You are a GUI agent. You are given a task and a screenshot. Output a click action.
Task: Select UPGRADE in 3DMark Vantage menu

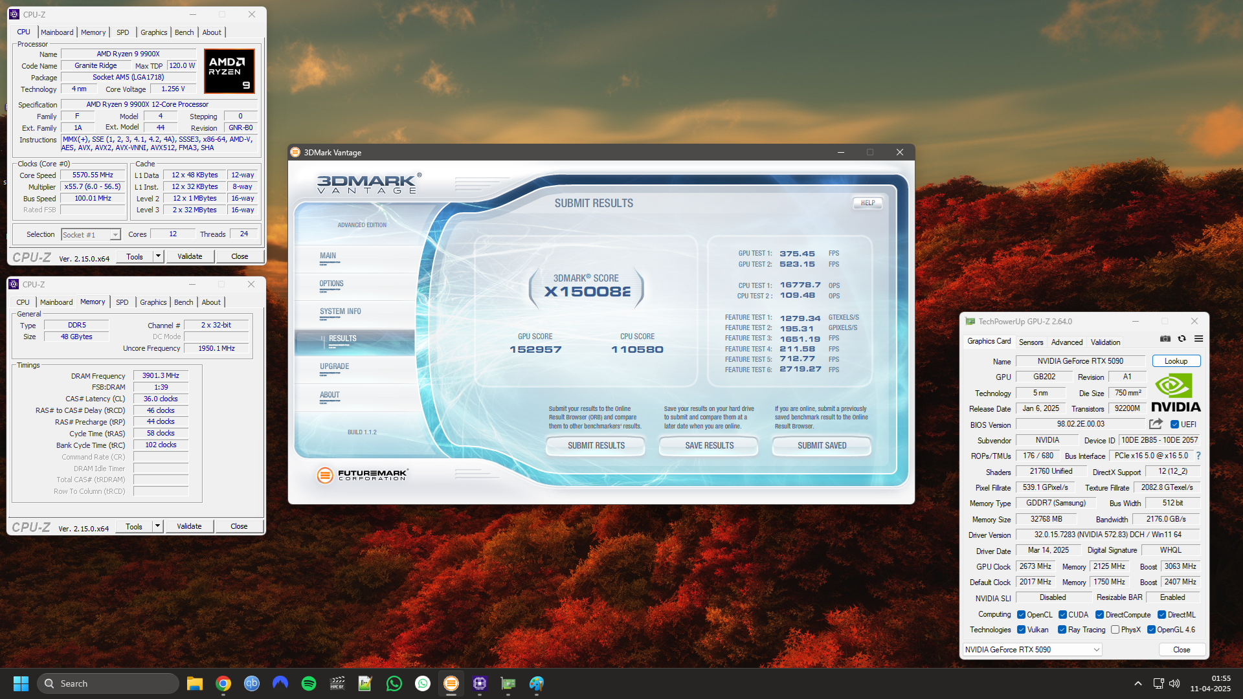click(x=334, y=366)
